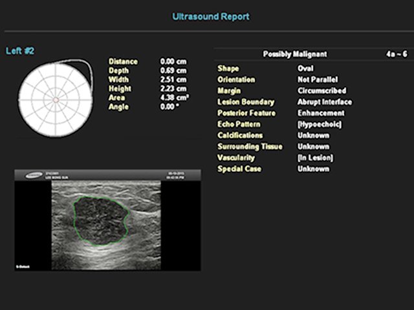Click the Ultrasound Report title
Image resolution: width=414 pixels, height=310 pixels.
(x=211, y=17)
